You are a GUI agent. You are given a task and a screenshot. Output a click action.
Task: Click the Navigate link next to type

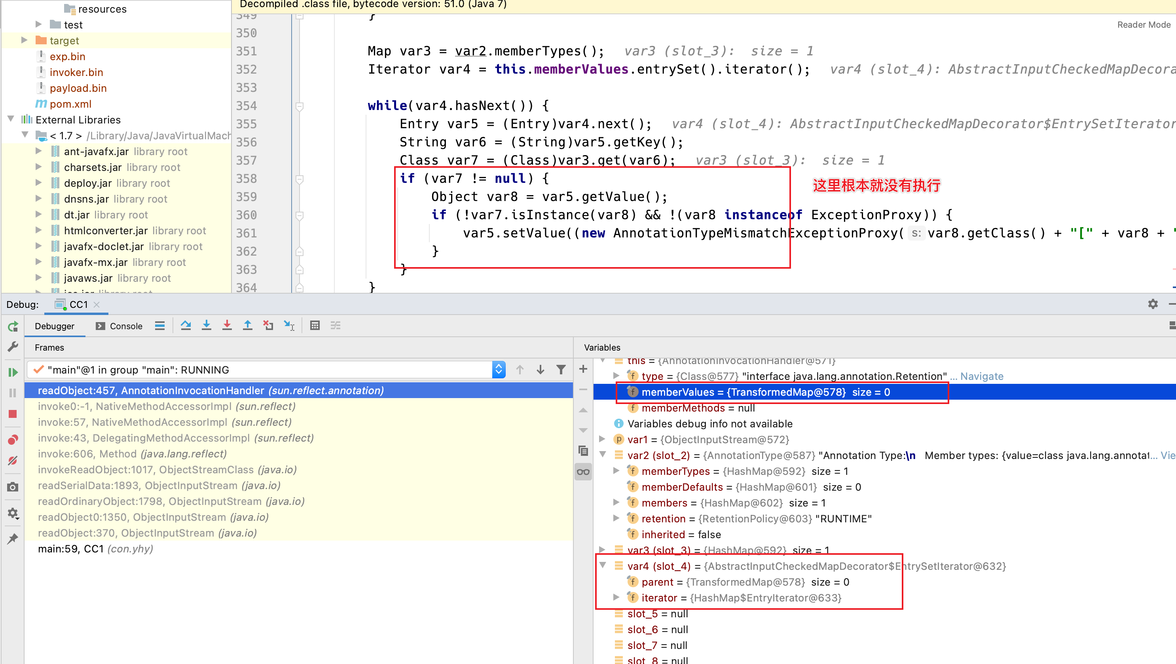(982, 376)
